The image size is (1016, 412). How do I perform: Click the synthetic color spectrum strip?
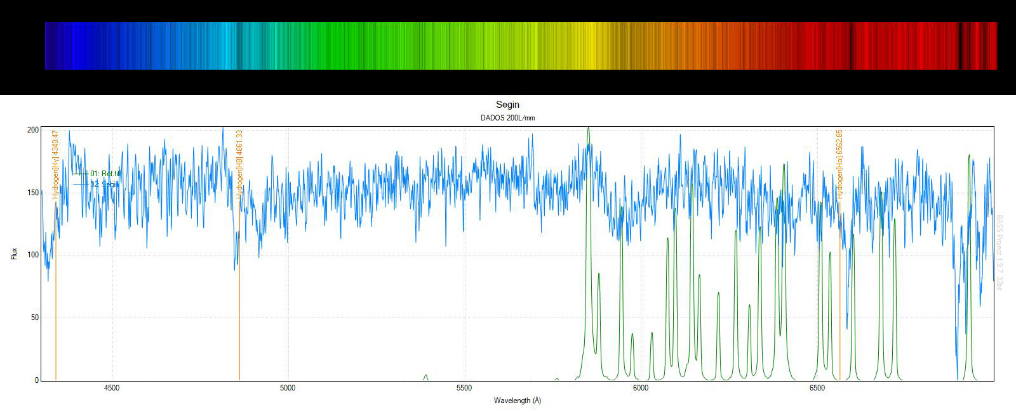tap(521, 46)
